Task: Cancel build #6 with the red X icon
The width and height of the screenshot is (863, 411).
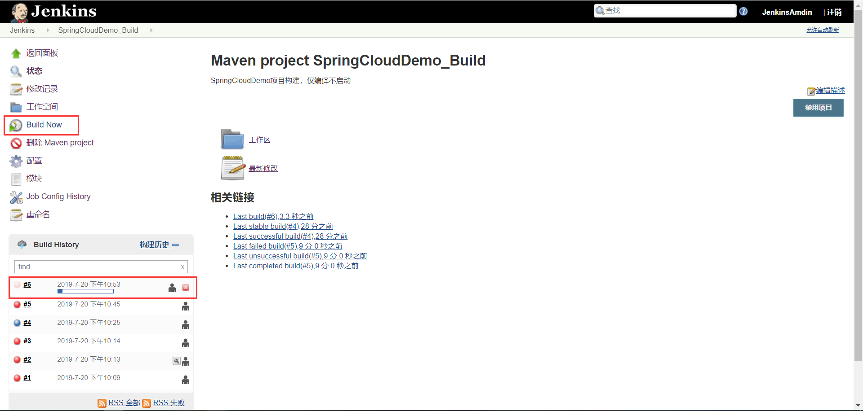Action: tap(186, 288)
